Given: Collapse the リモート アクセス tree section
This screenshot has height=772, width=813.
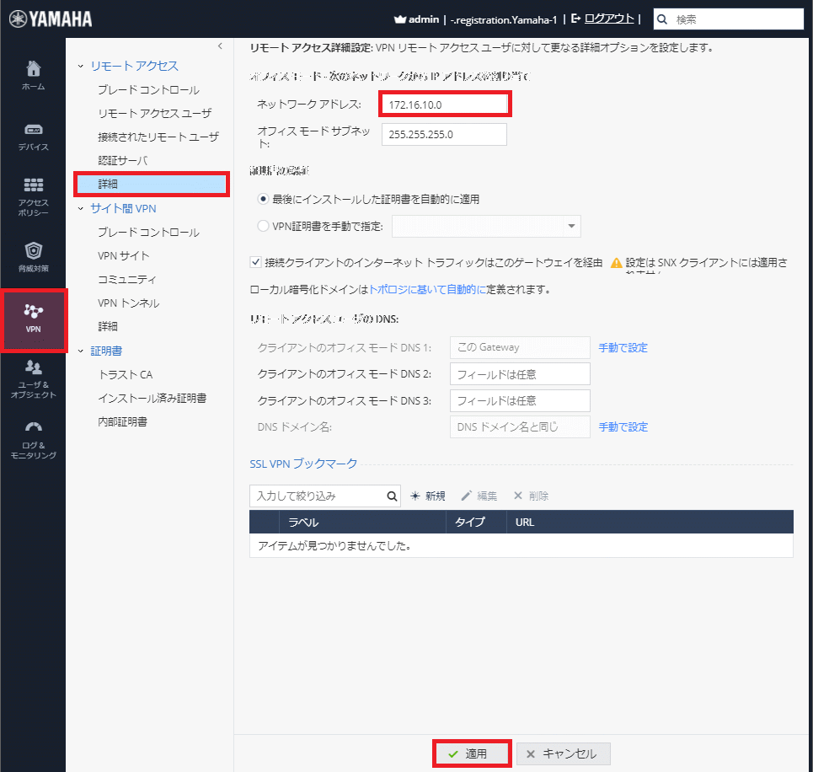Looking at the screenshot, I should pos(82,66).
